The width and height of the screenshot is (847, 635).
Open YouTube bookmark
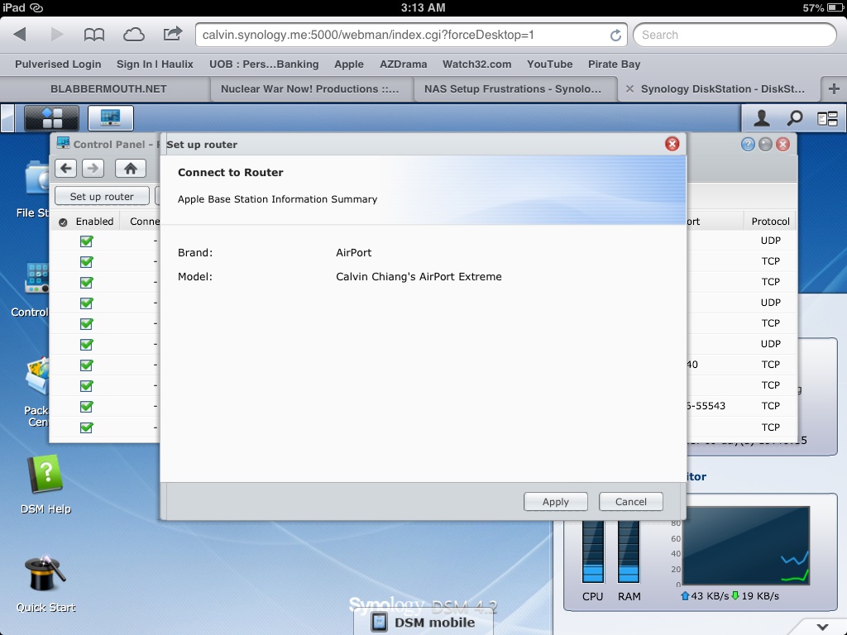coord(549,64)
